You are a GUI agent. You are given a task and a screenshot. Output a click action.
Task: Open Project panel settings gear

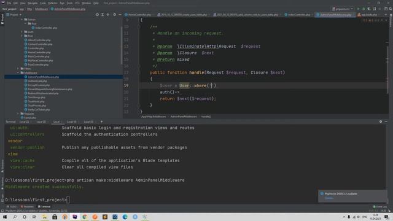[x=115, y=15]
